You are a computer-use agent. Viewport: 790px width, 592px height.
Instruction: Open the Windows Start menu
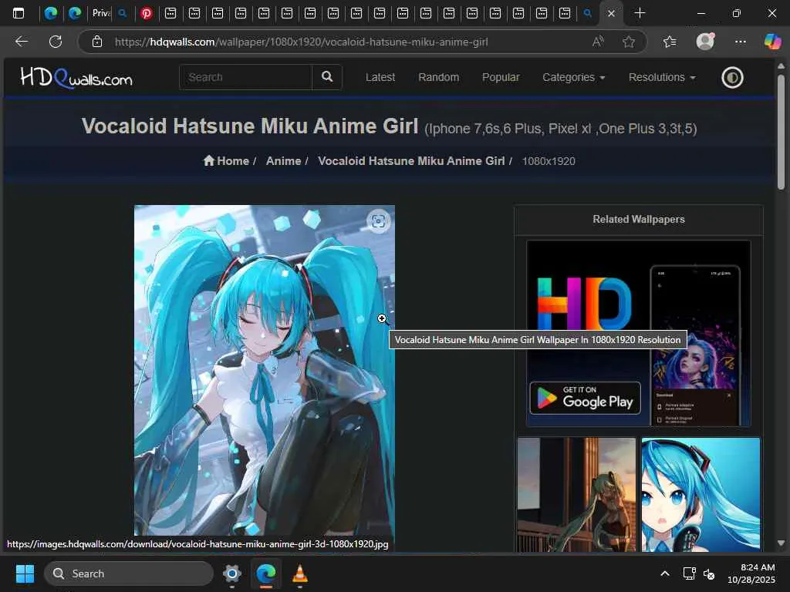(25, 573)
